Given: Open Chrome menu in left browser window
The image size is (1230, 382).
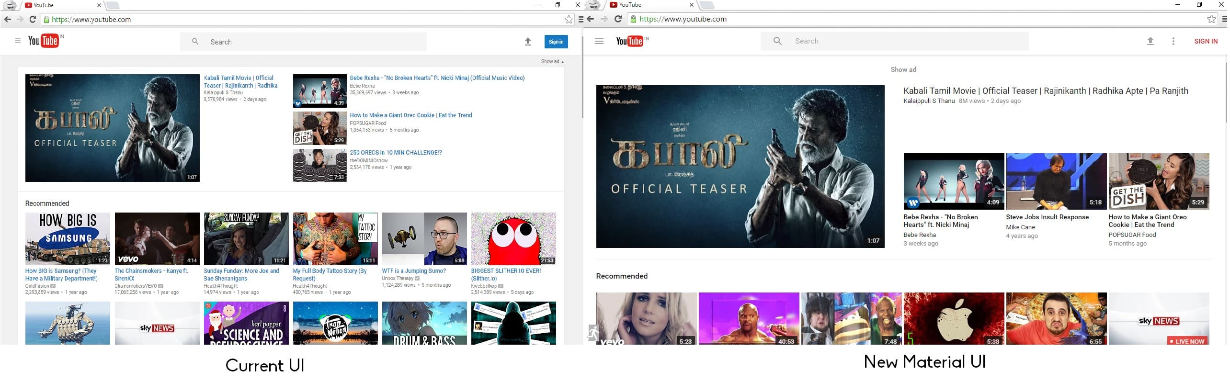Looking at the screenshot, I should (581, 20).
